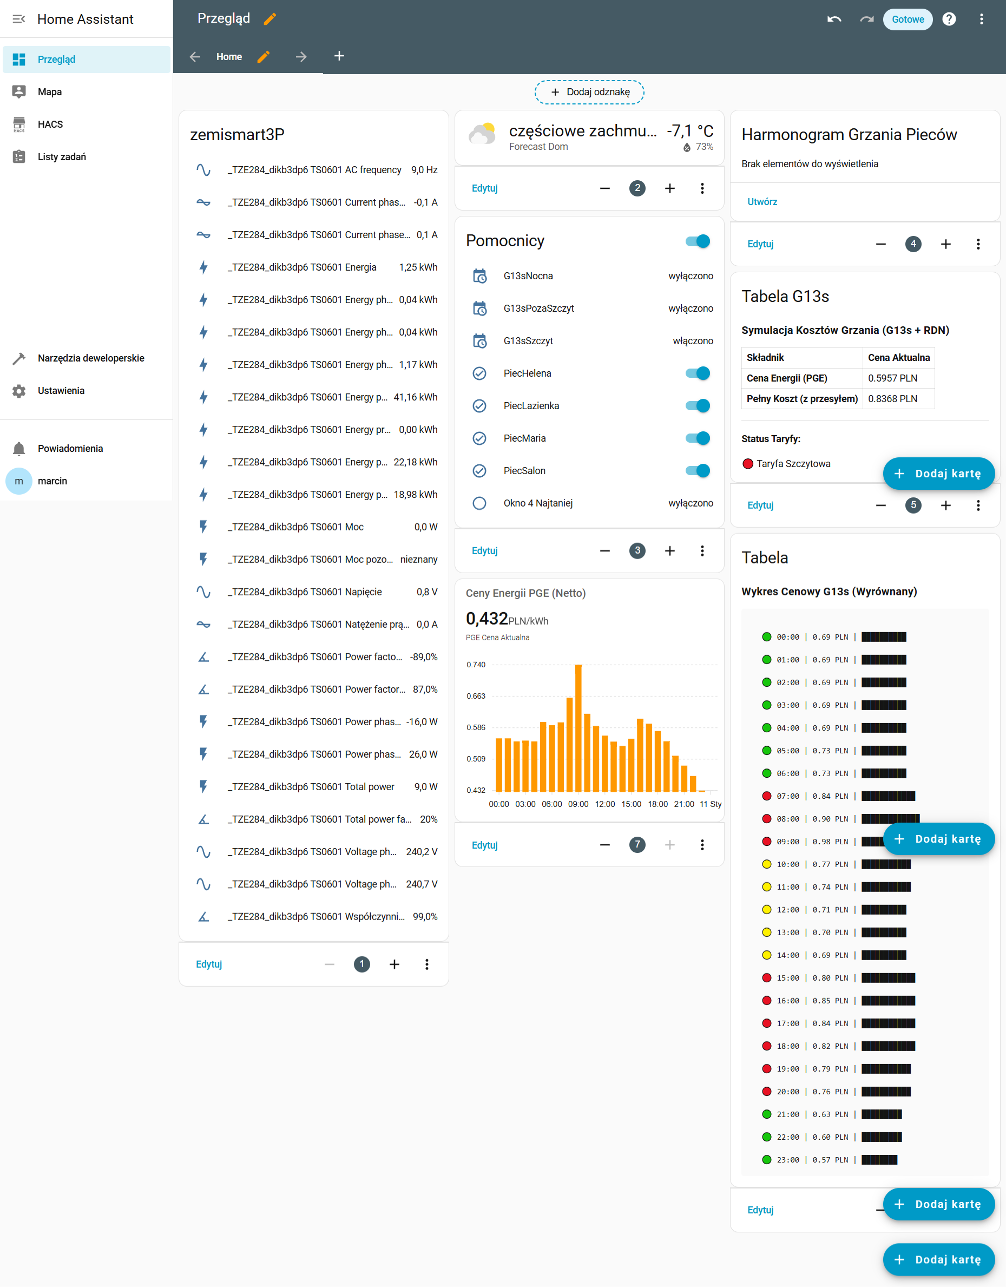
Task: Click the redo arrow in header
Action: tap(866, 19)
